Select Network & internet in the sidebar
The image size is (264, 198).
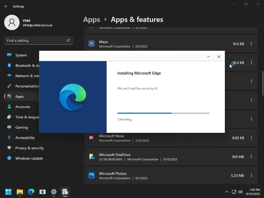click(x=22, y=76)
